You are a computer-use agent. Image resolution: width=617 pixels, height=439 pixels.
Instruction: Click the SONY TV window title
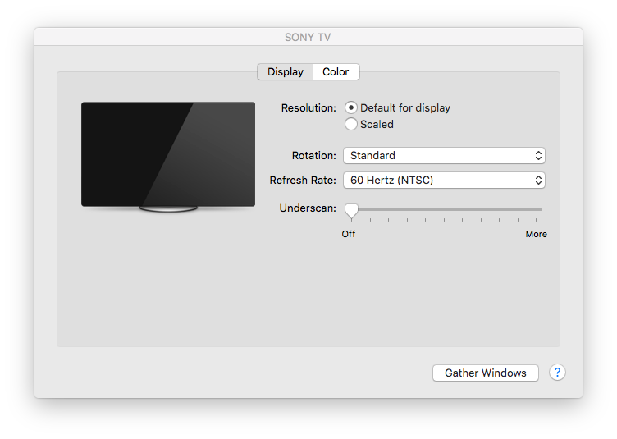tap(308, 38)
